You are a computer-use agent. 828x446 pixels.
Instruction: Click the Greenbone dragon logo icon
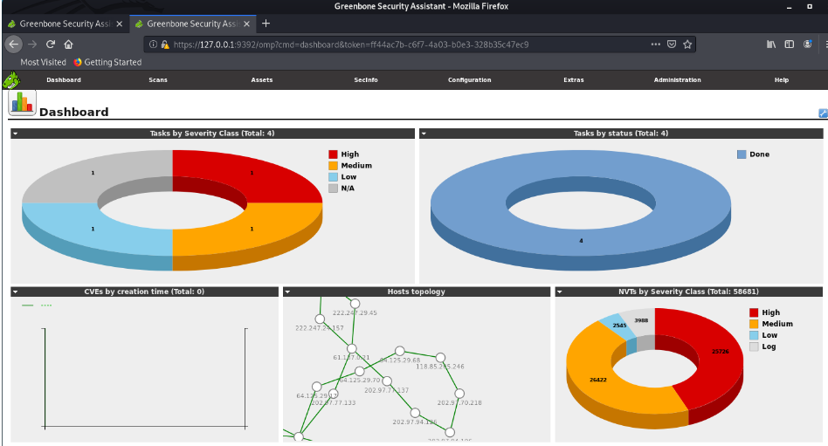[11, 80]
